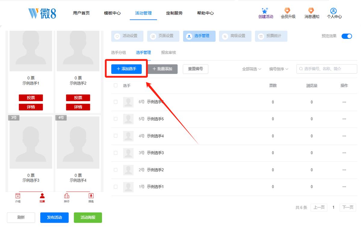Go to 下一页 in pagination
Screen dimensions: 361x235
[x=348, y=207]
